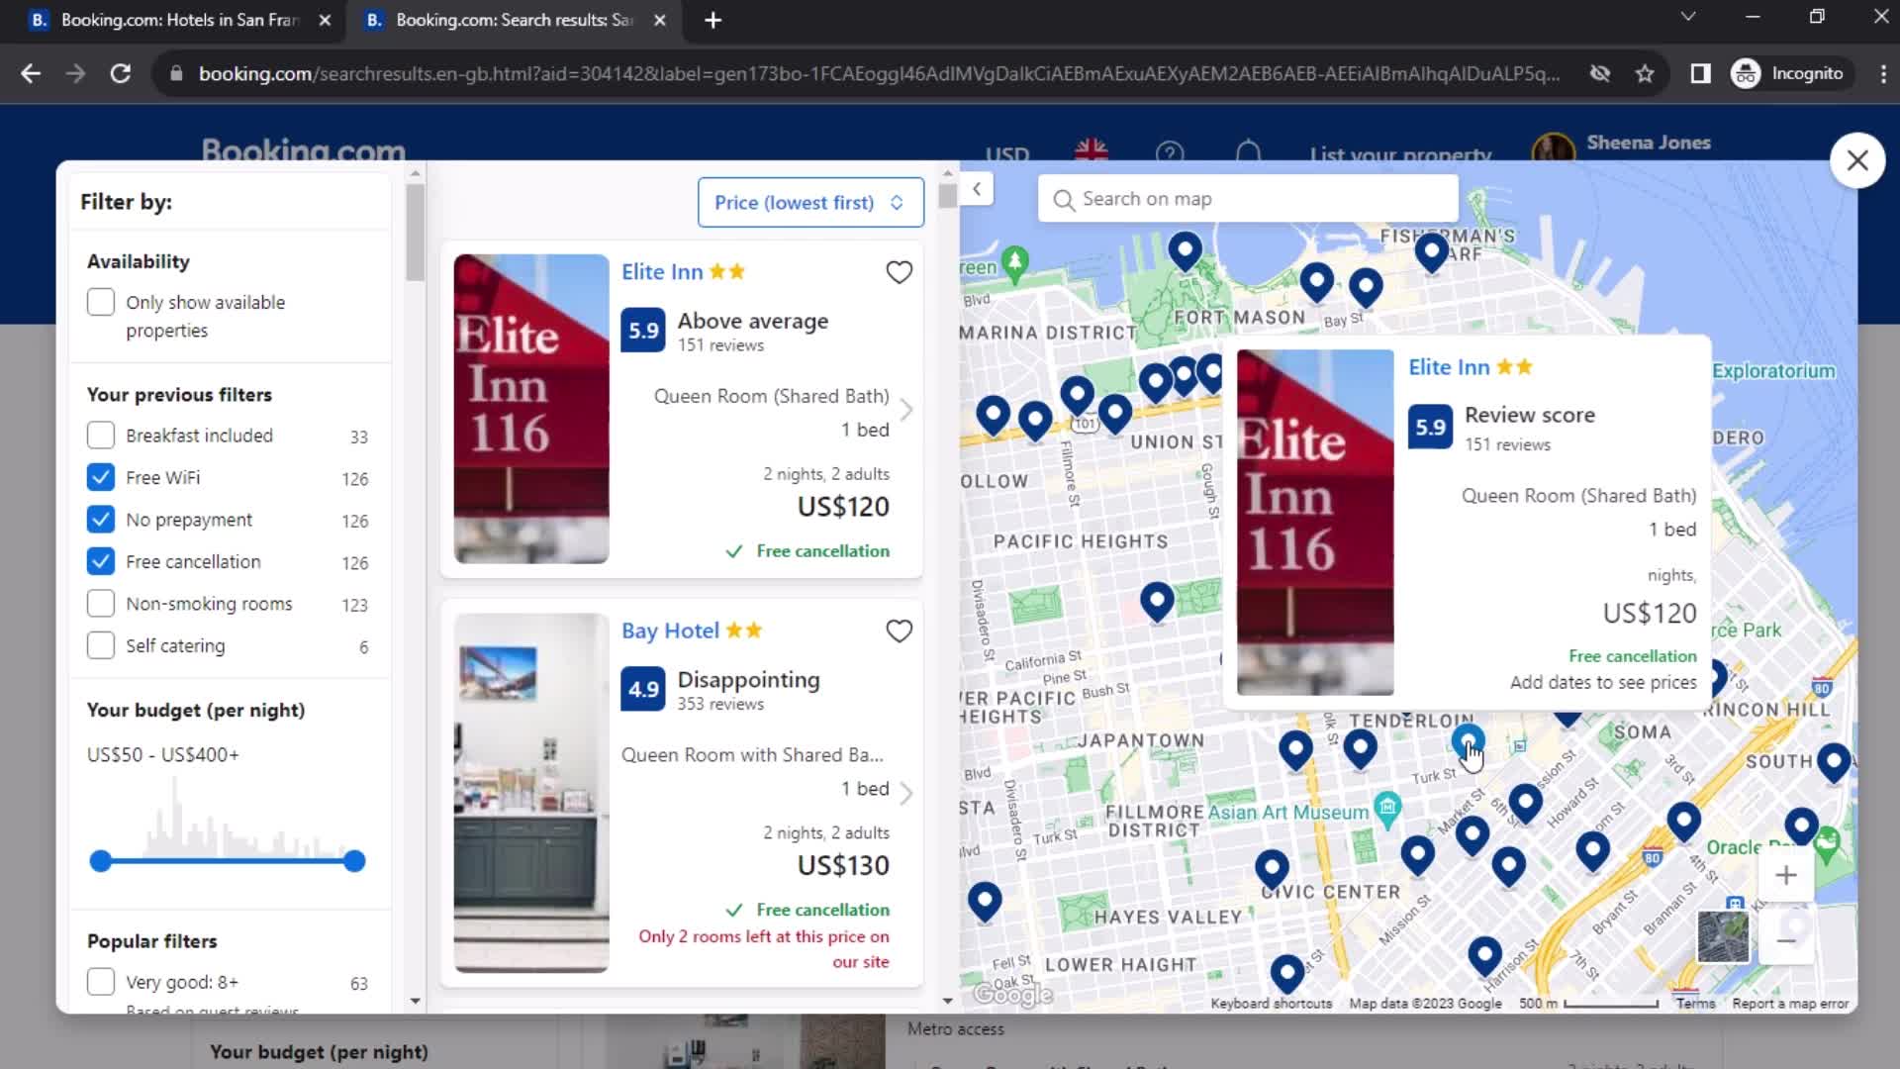Viewport: 1900px width, 1069px height.
Task: Open the Bay Hotel listing photo
Action: (x=531, y=793)
